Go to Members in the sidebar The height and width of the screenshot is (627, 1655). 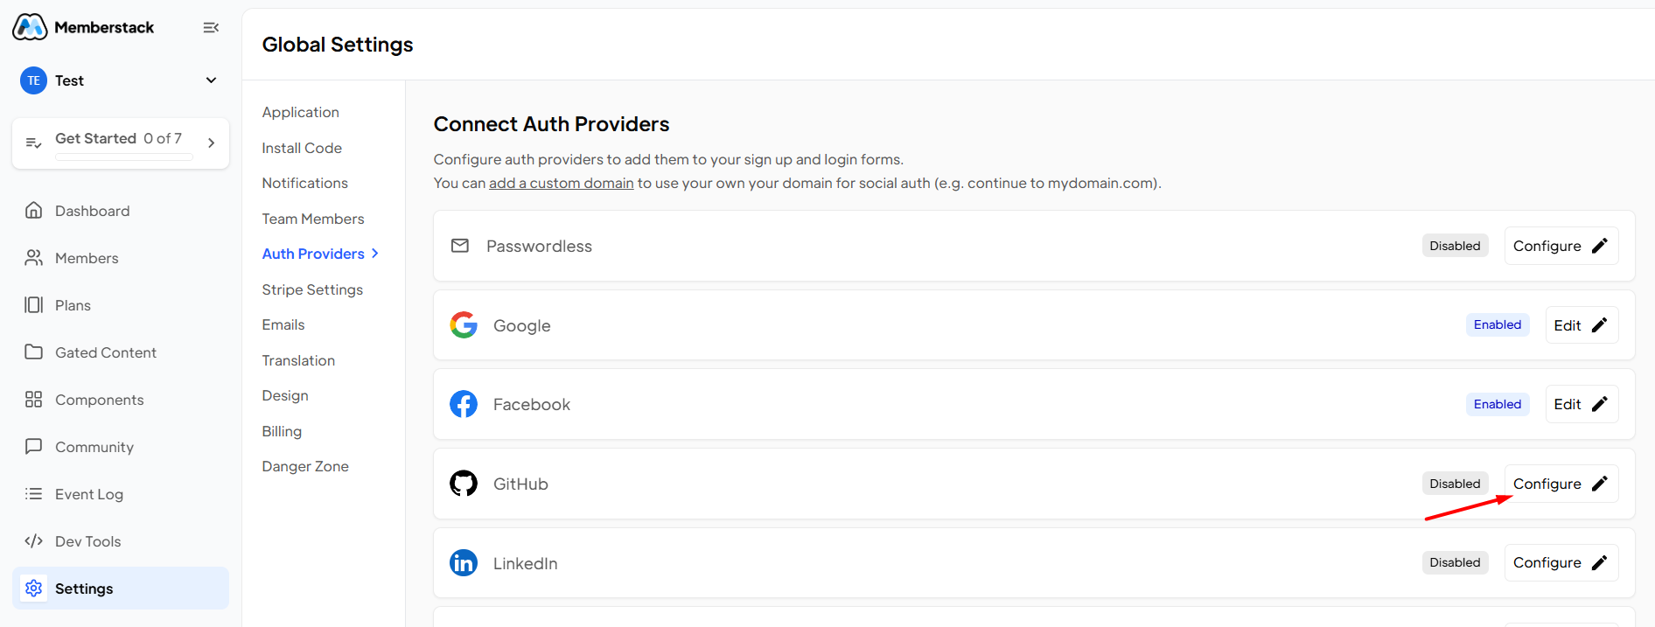pyautogui.click(x=121, y=258)
